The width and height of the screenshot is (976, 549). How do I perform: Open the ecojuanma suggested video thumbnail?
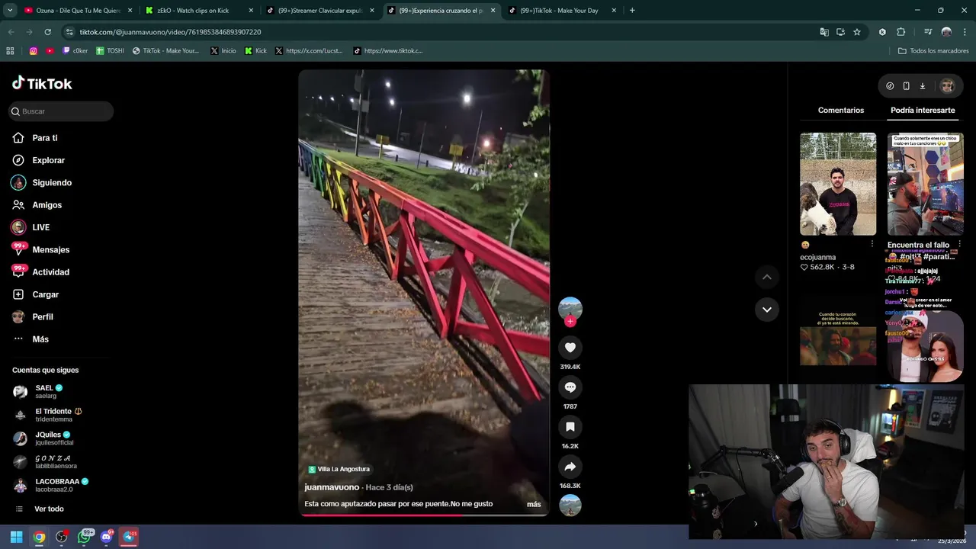(x=838, y=184)
